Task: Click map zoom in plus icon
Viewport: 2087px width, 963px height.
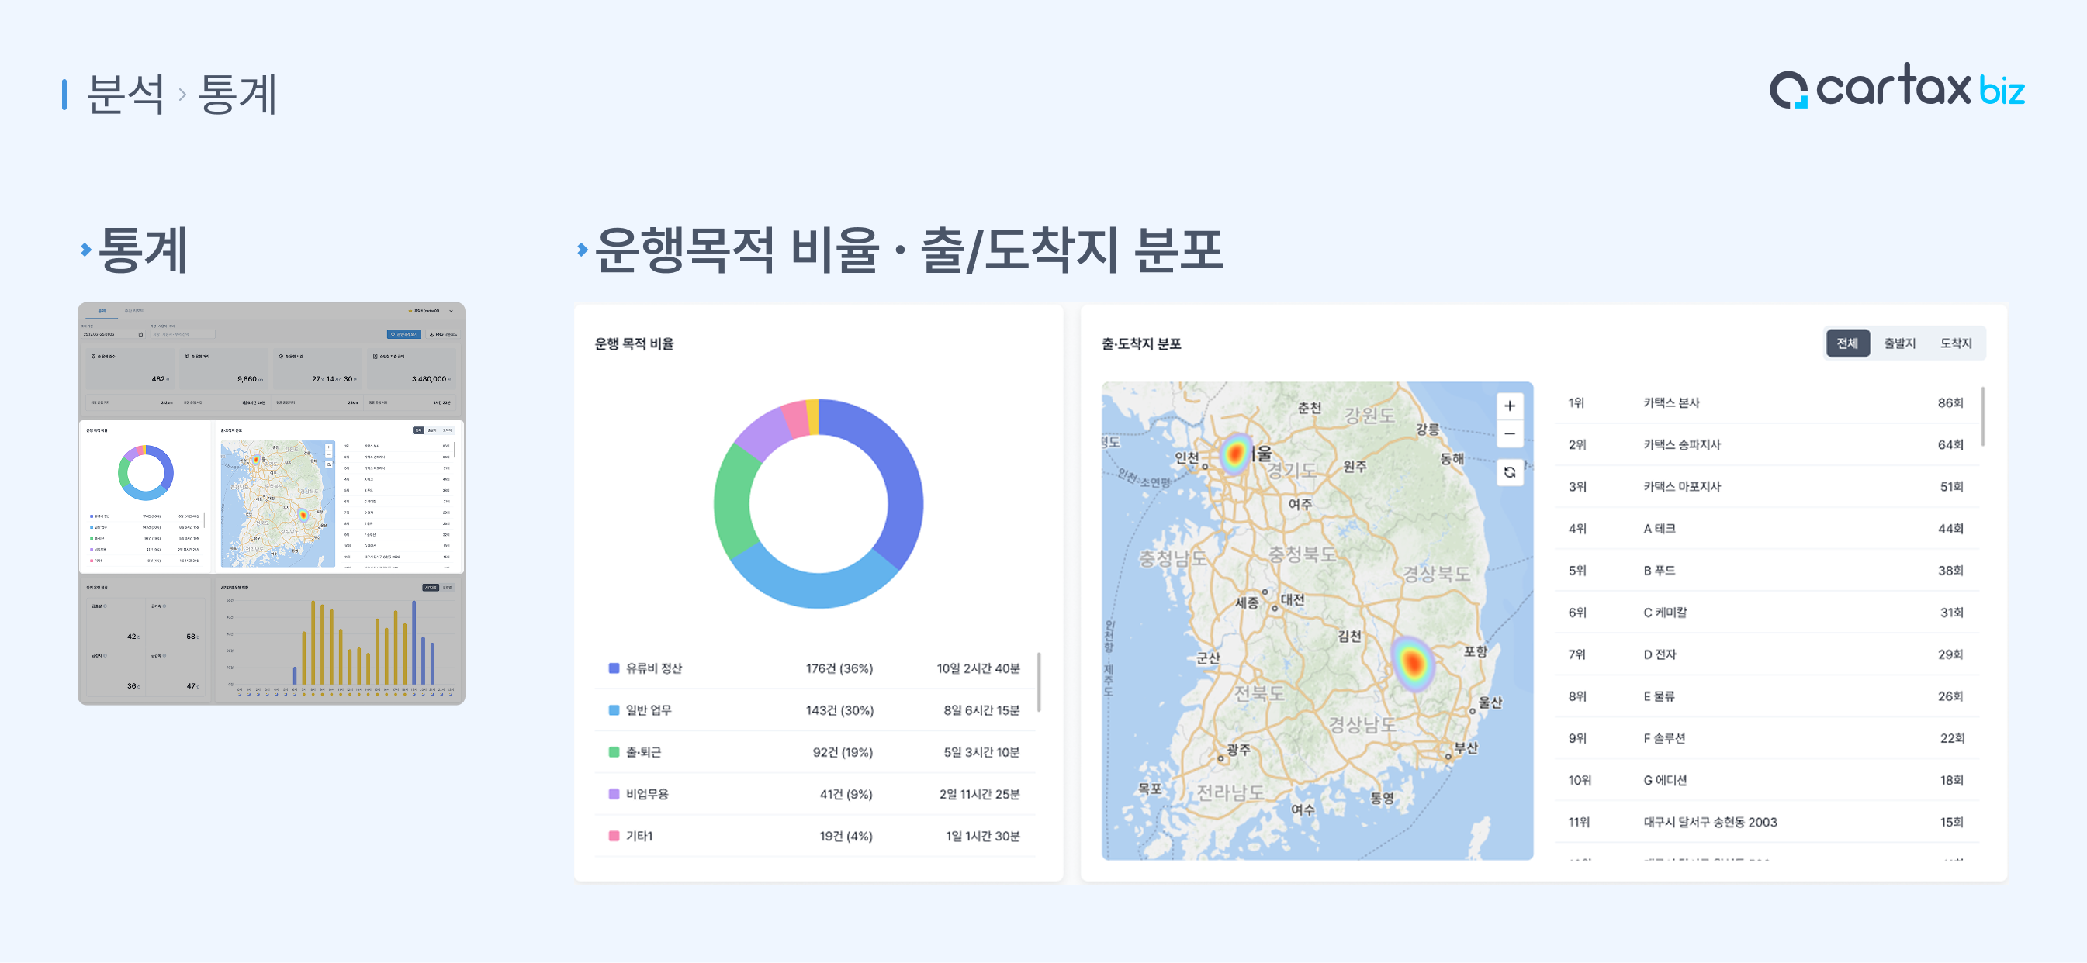Action: click(x=1509, y=406)
